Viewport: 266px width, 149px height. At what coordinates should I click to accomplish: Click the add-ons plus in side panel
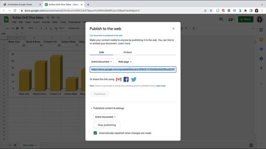pyautogui.click(x=261, y=84)
